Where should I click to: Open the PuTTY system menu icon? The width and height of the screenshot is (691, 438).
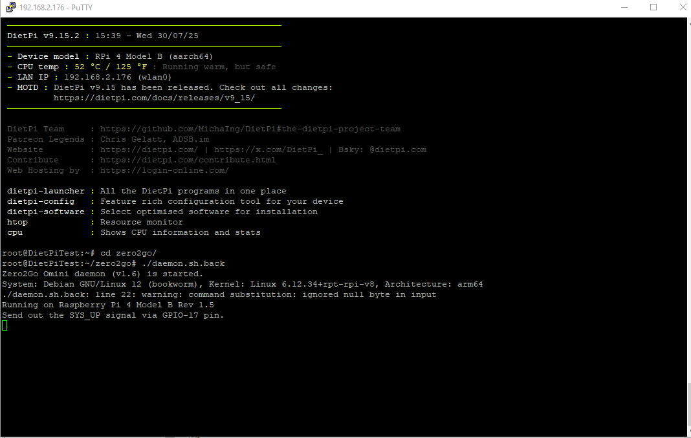(10, 7)
